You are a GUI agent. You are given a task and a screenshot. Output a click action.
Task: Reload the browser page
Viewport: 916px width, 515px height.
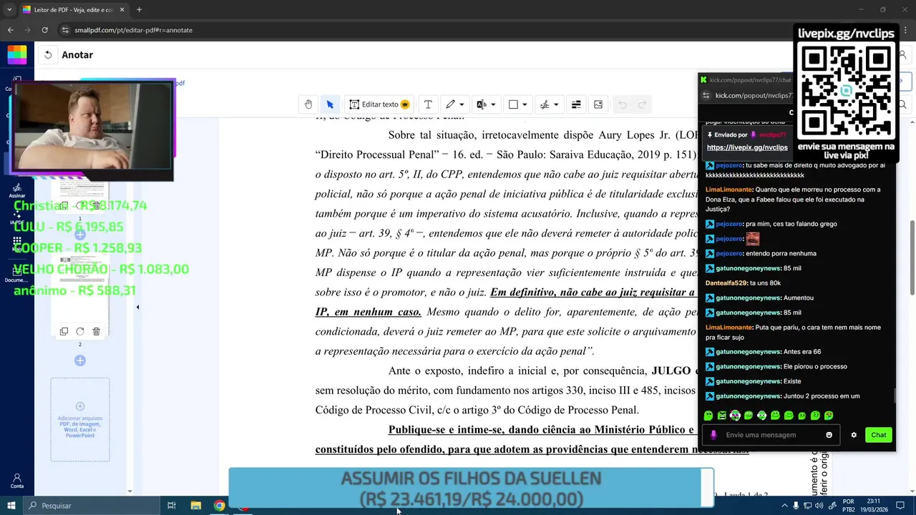(44, 30)
